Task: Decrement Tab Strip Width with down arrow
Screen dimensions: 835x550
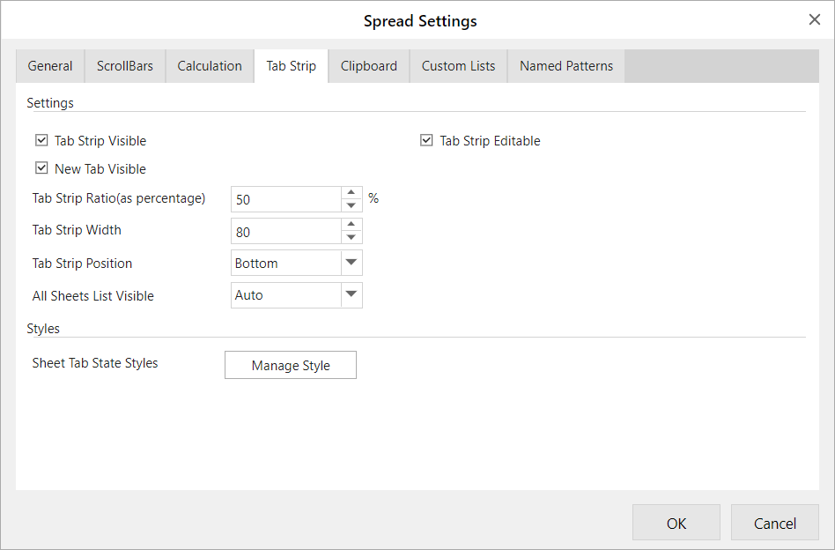Action: click(x=351, y=236)
